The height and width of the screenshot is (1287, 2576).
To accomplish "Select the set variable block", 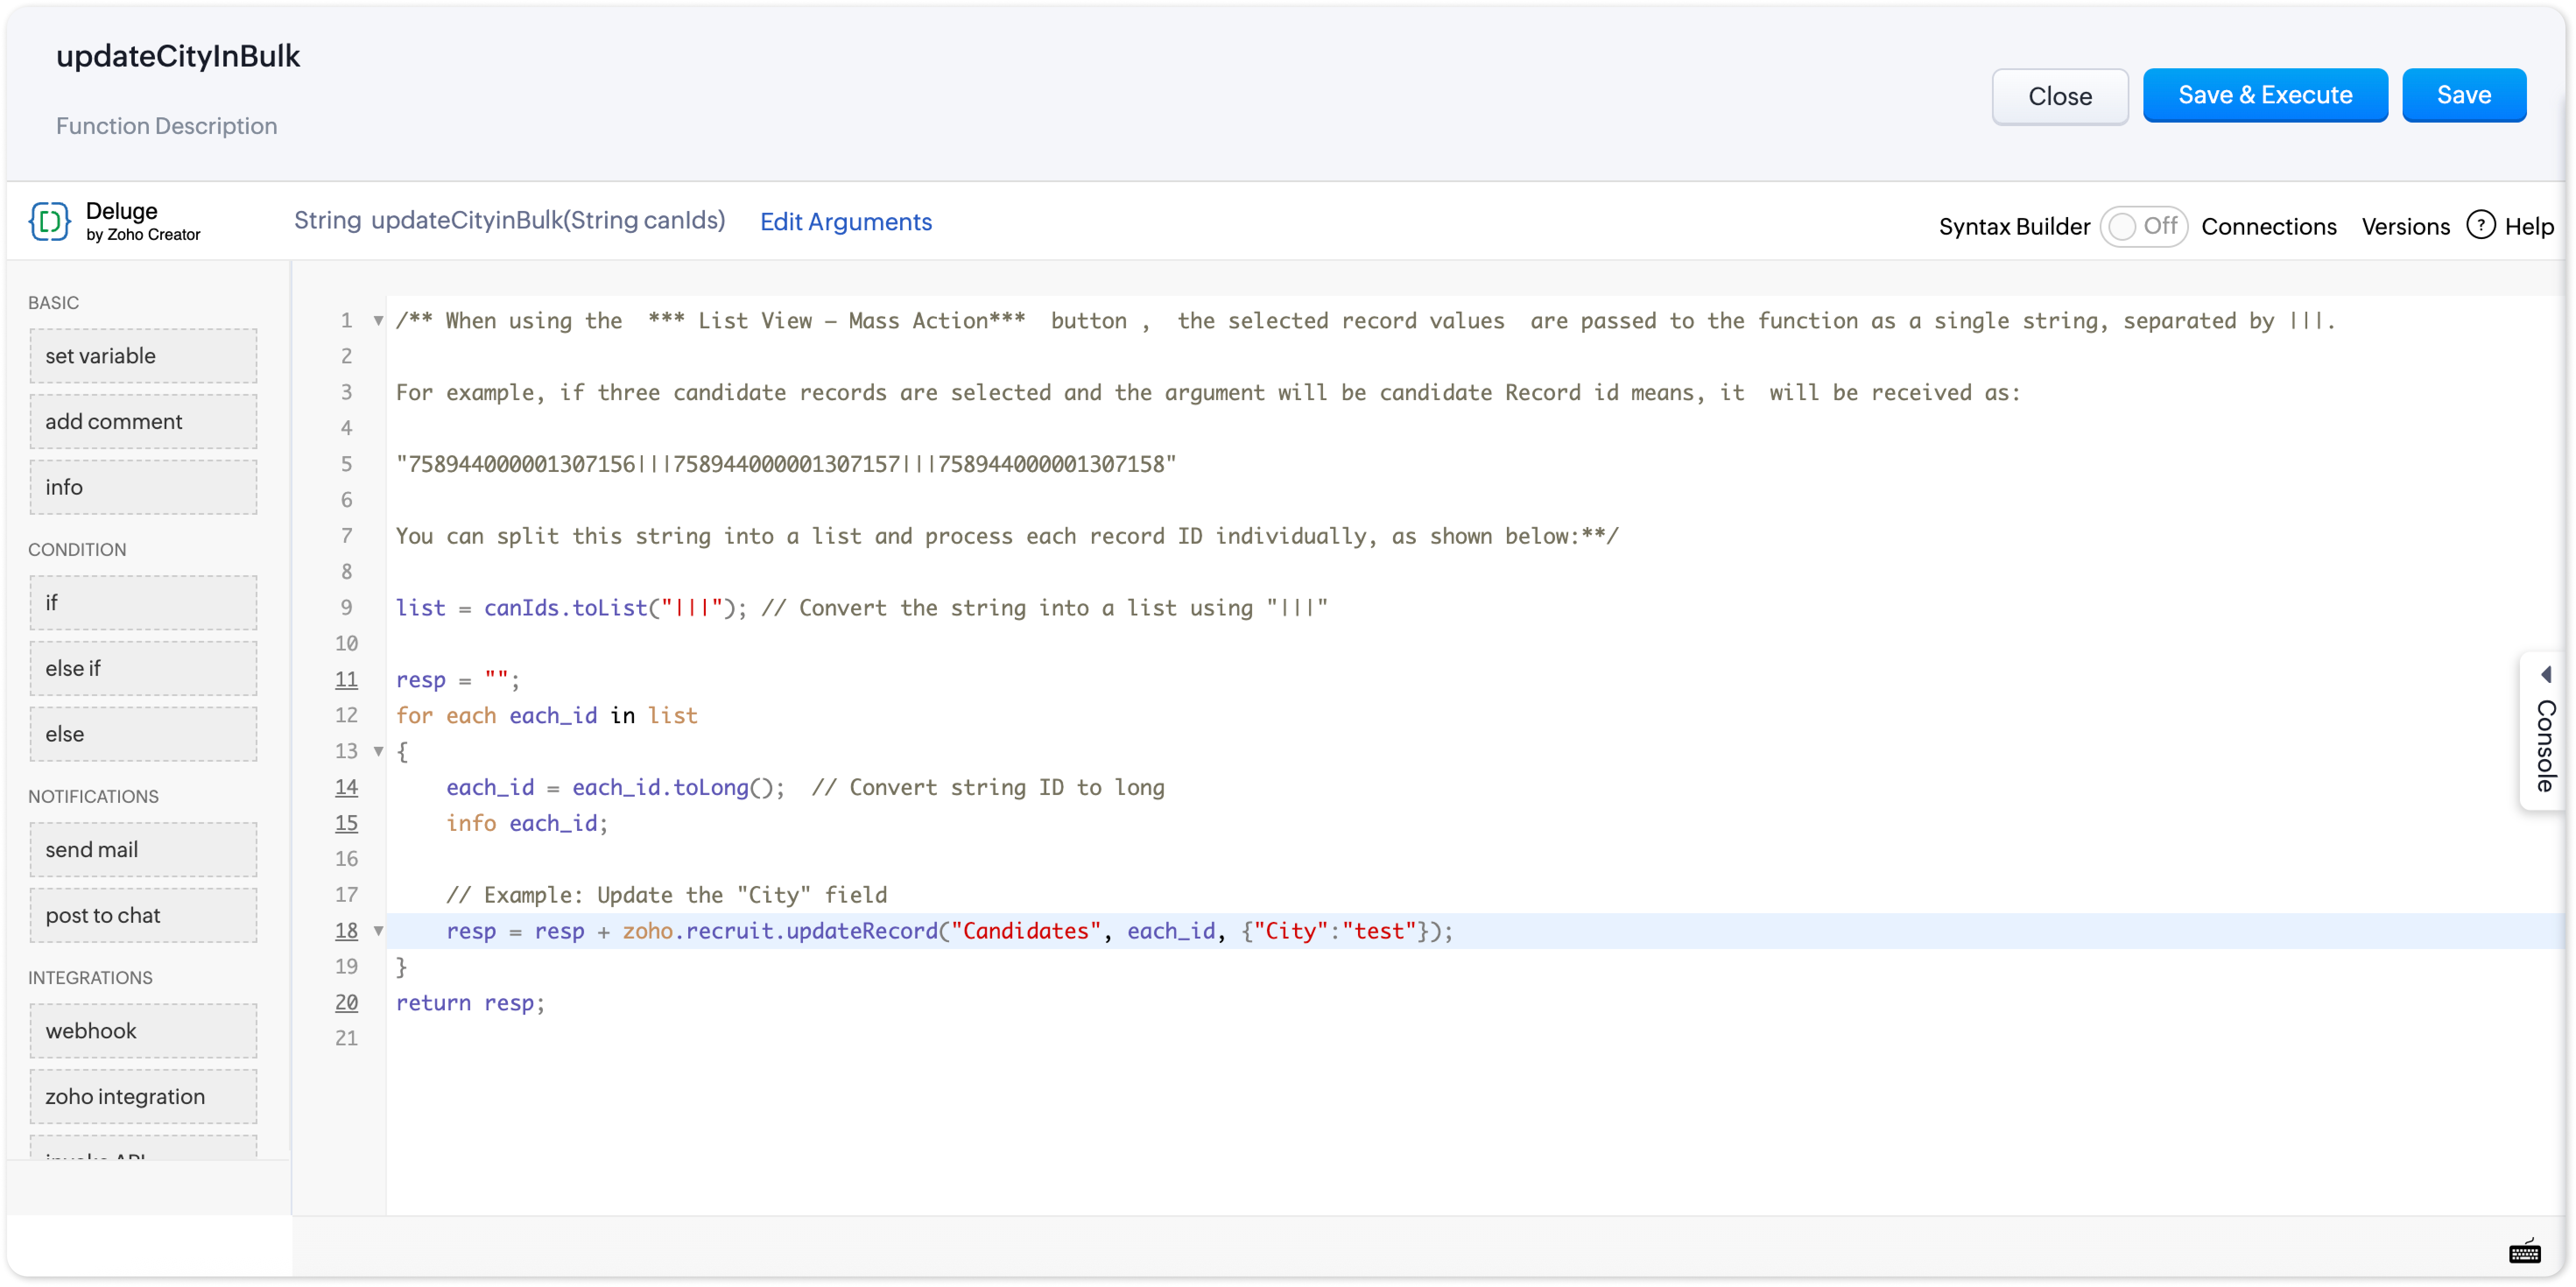I will 143,356.
